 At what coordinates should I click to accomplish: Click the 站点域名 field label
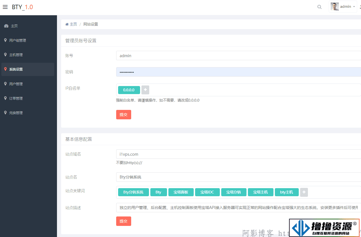tap(73, 154)
